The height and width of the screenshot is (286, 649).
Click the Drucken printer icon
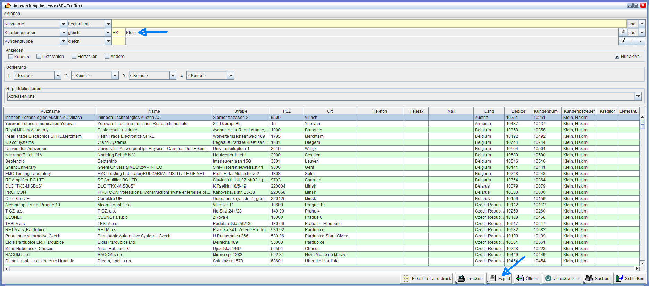(461, 278)
